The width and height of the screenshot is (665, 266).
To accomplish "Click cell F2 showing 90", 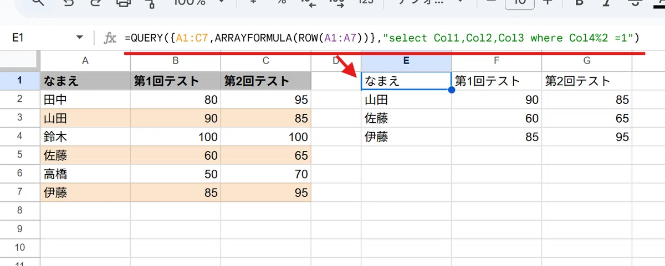I will point(497,100).
